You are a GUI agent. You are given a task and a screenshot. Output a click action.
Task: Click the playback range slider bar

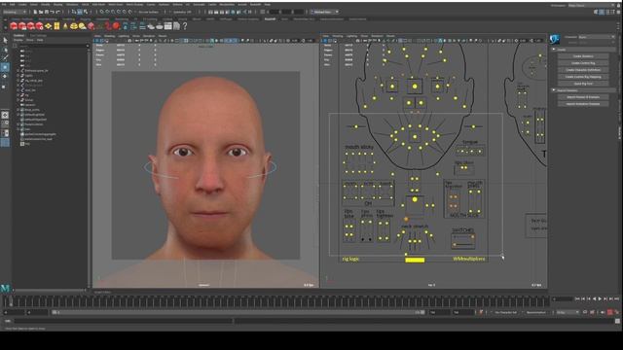238,313
